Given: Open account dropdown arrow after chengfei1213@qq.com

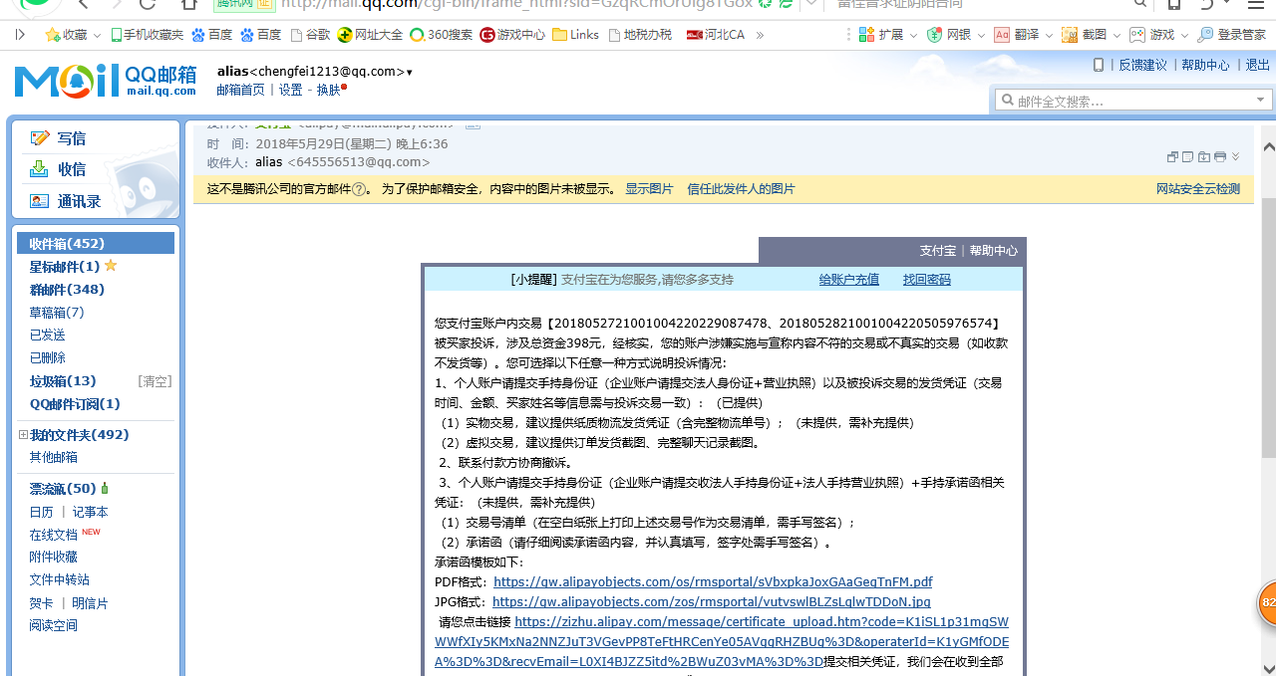Looking at the screenshot, I should (410, 73).
